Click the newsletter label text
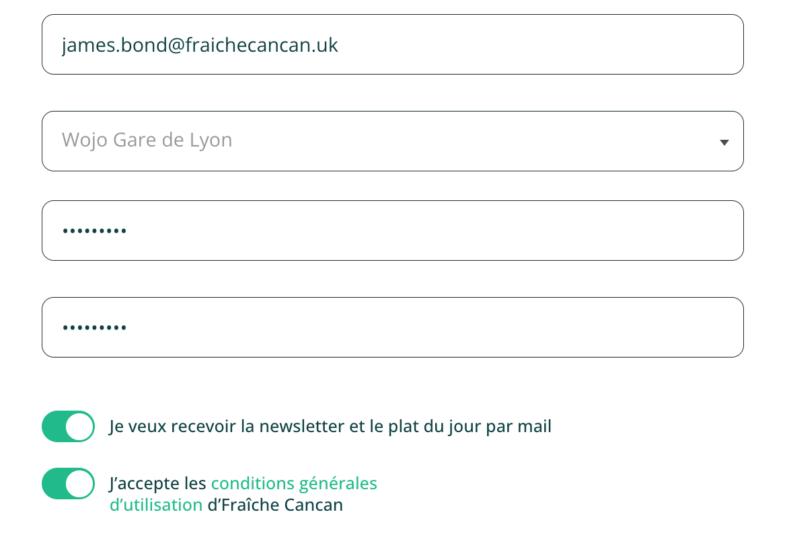Image resolution: width=787 pixels, height=543 pixels. (330, 427)
